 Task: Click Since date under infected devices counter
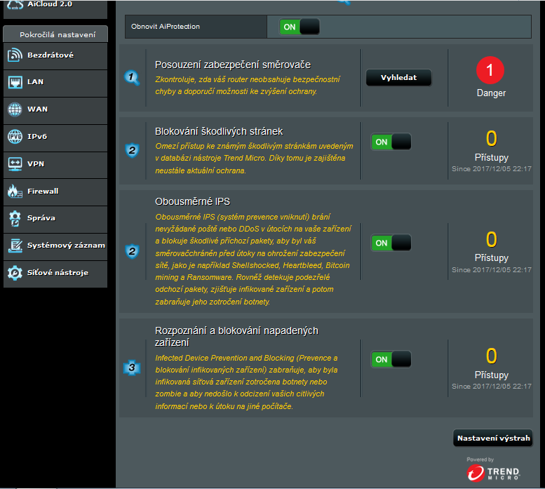492,386
